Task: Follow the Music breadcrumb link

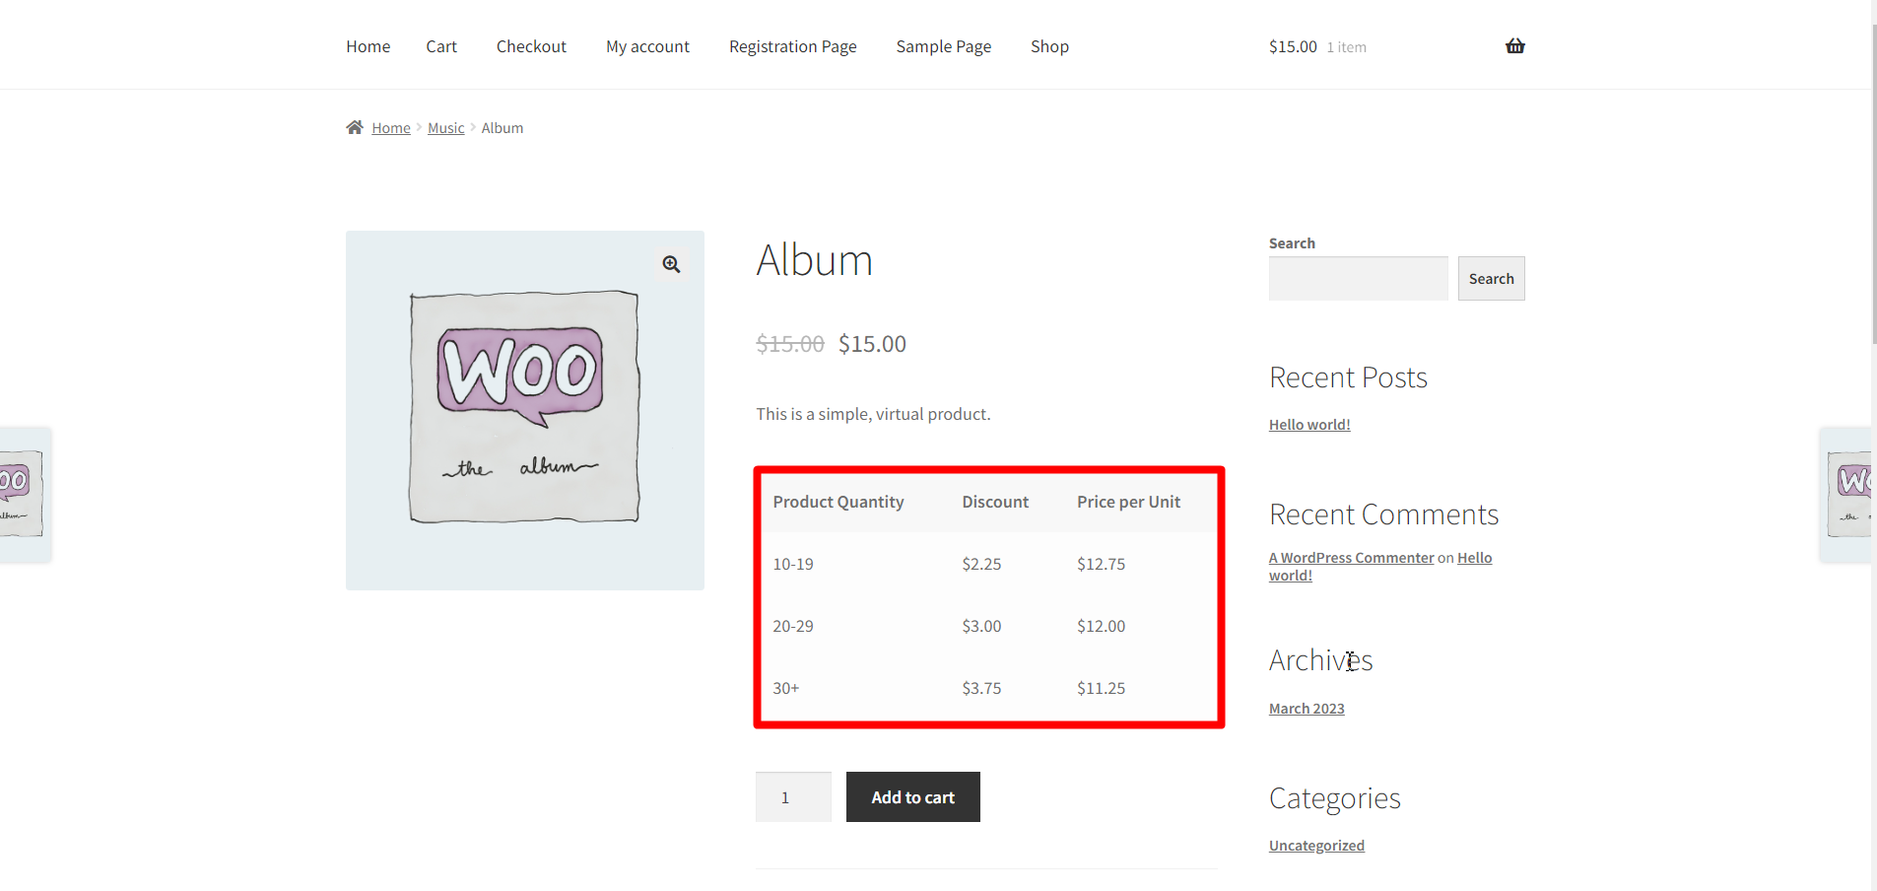Action: point(445,128)
